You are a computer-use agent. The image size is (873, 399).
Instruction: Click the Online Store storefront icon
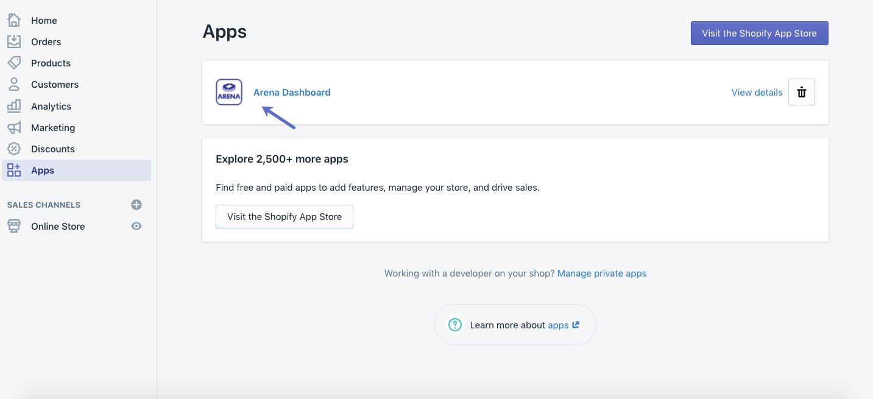tap(13, 226)
